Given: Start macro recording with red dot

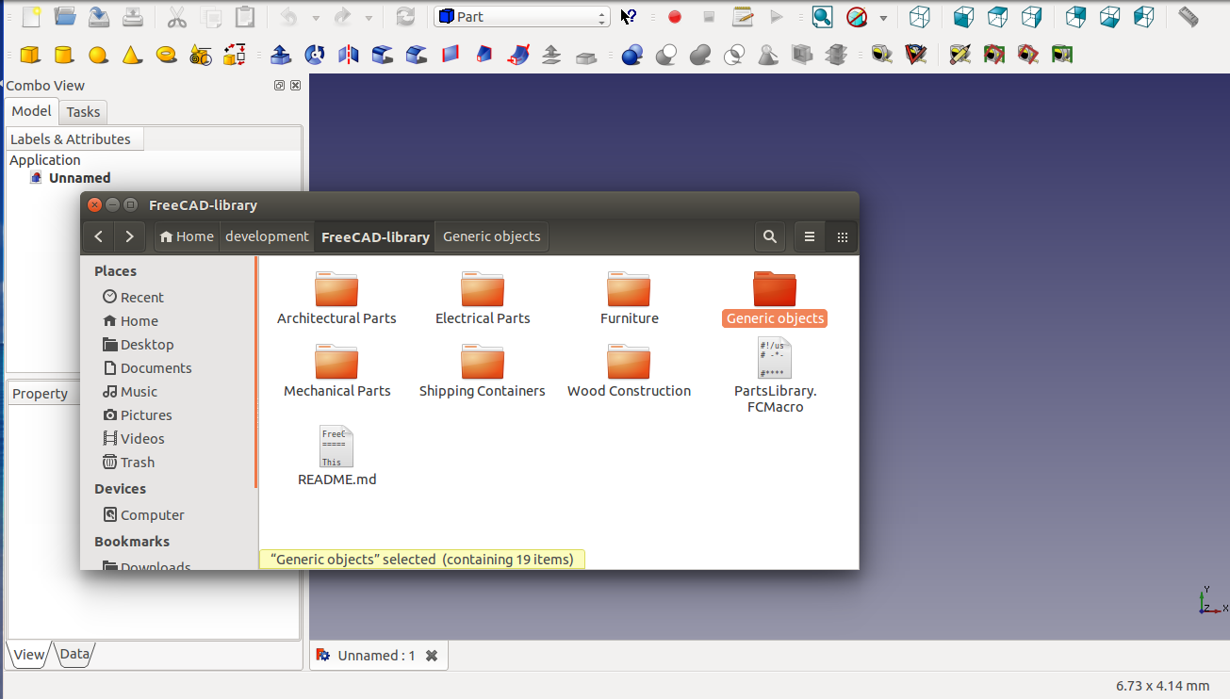Looking at the screenshot, I should pos(675,17).
